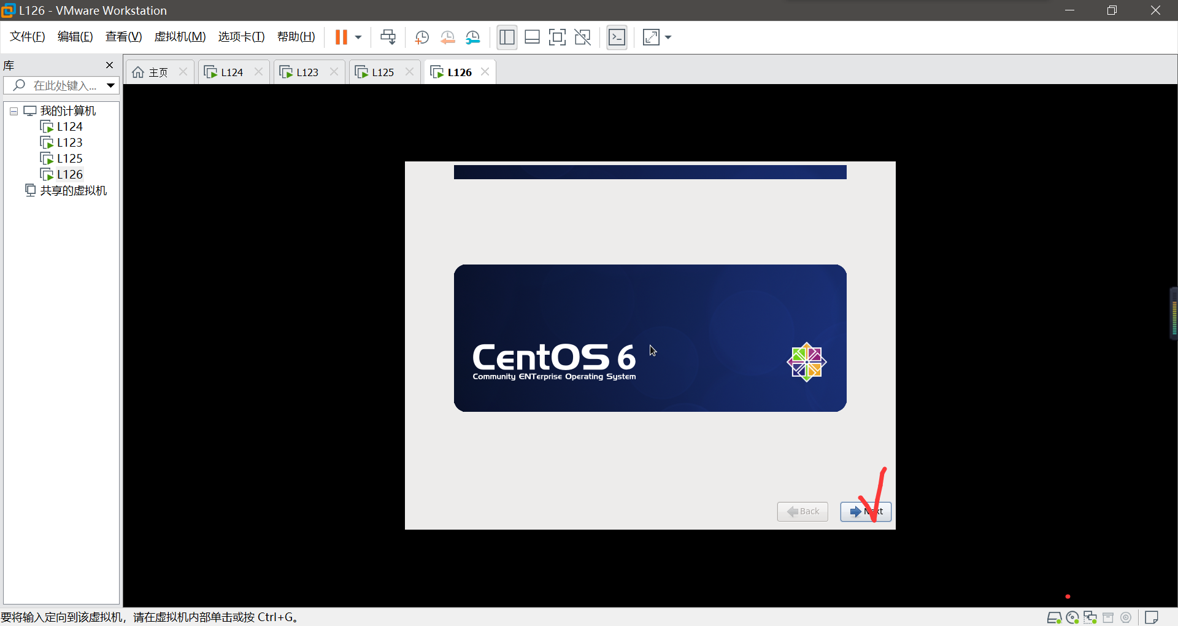
Task: Click Back in the CentOS installer
Action: (803, 511)
